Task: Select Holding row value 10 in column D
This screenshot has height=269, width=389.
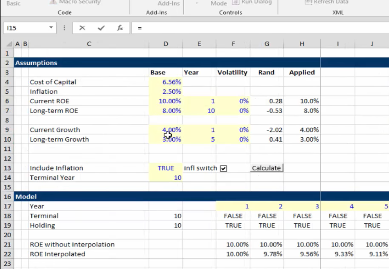Action: (166, 225)
